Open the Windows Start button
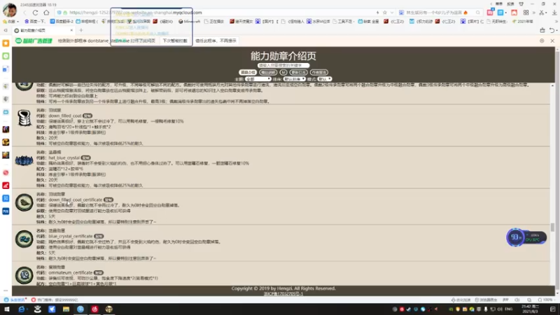The image size is (560, 315). tap(7, 309)
